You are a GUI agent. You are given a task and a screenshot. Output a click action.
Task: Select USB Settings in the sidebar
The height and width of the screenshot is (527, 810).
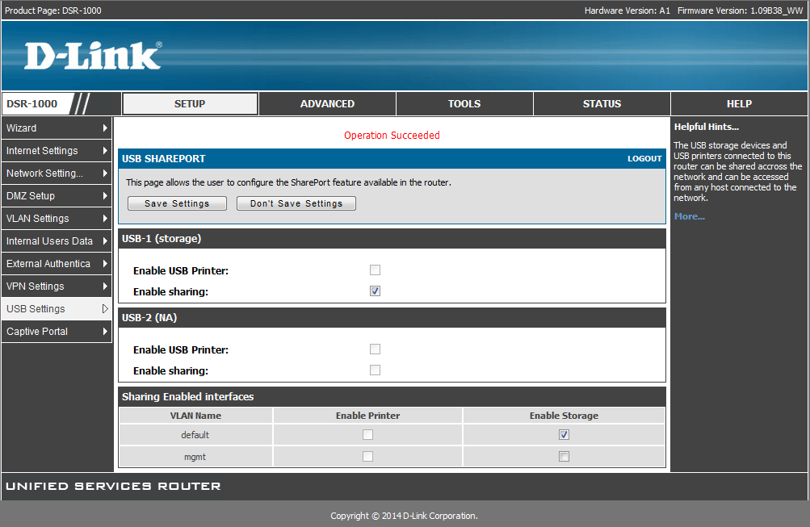point(57,308)
